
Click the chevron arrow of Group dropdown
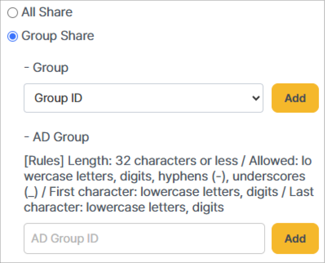(x=256, y=98)
